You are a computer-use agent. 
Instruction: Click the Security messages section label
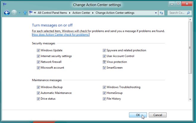pyautogui.click(x=43, y=43)
